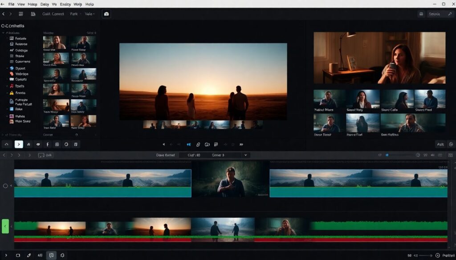Click the Auto button below the right panel
This screenshot has height=260, width=456.
(440, 144)
